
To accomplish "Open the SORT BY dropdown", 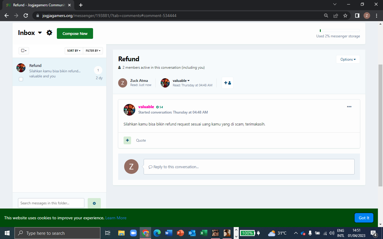I will (x=74, y=51).
